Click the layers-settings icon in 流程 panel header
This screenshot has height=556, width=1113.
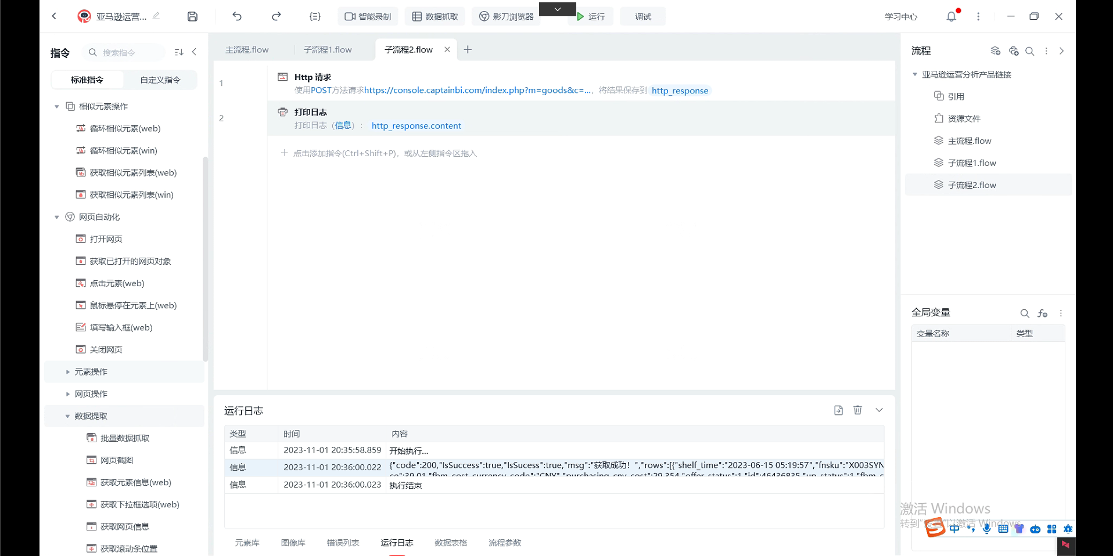(996, 51)
